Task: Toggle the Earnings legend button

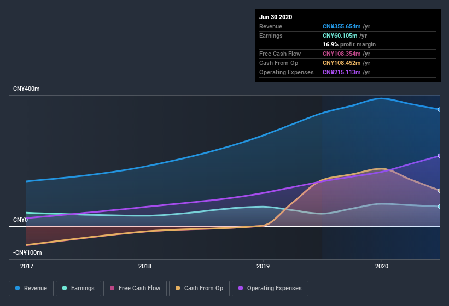Action: point(78,289)
